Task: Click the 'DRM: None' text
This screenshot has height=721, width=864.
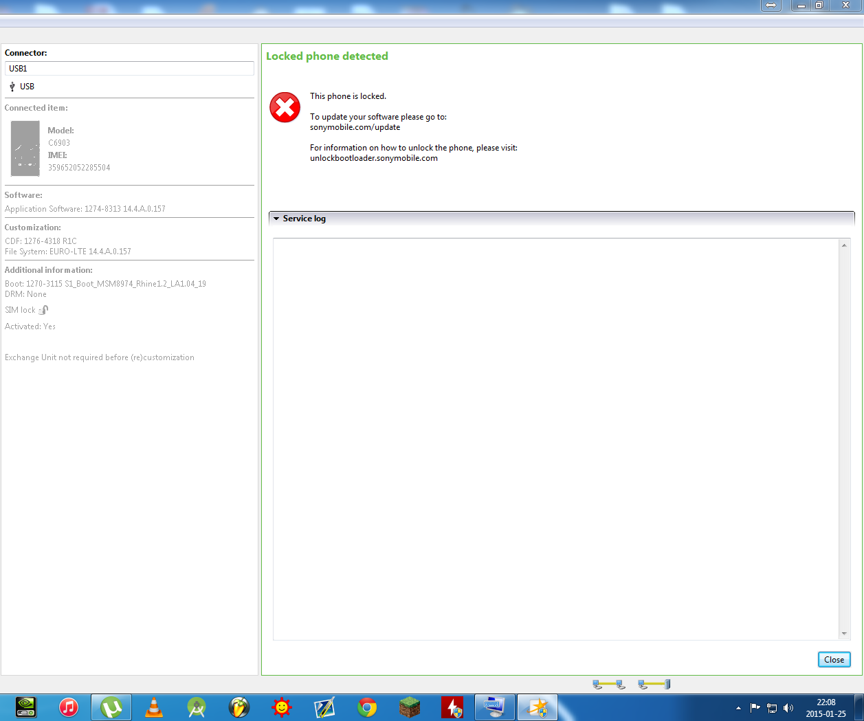Action: (x=25, y=294)
